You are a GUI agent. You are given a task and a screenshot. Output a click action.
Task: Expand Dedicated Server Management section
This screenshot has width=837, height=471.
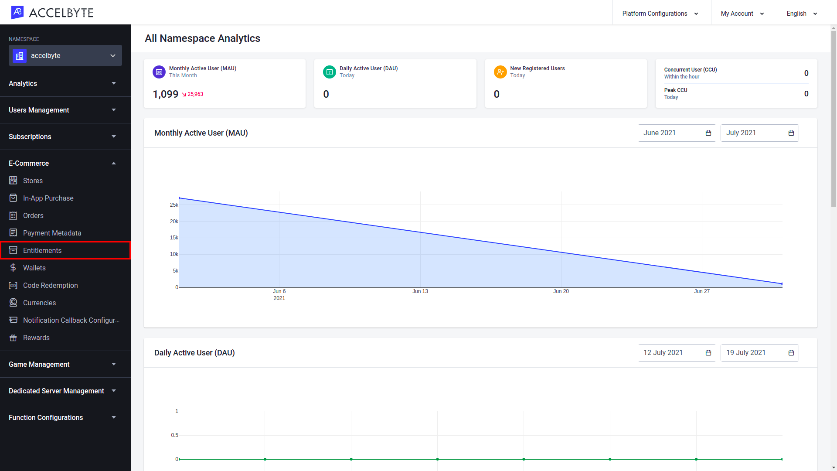click(65, 391)
